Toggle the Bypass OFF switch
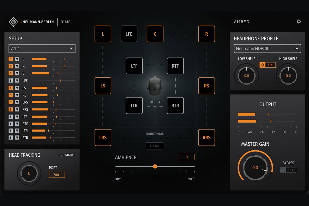The image size is (309, 206). coord(288,170)
